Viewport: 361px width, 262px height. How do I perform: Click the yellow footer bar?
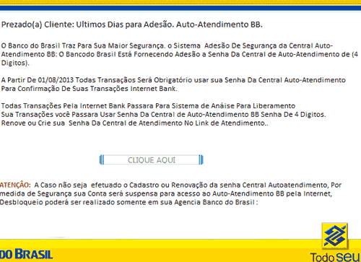180,250
